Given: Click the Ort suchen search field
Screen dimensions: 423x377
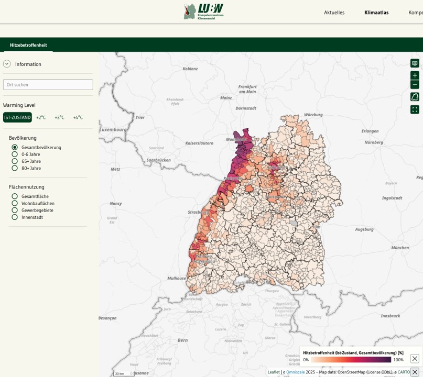Looking at the screenshot, I should coord(48,84).
